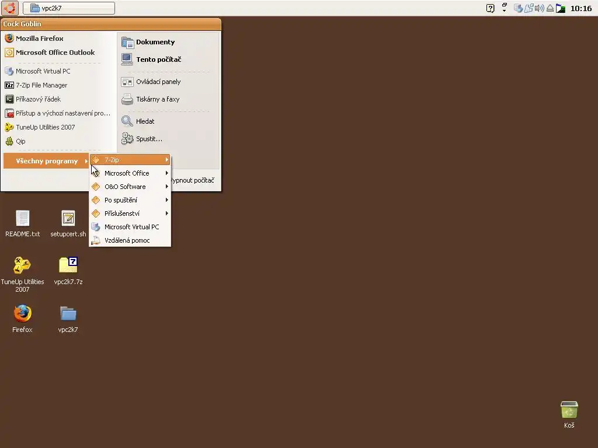
Task: Select the Firefox desktop shortcut
Action: pyautogui.click(x=23, y=319)
